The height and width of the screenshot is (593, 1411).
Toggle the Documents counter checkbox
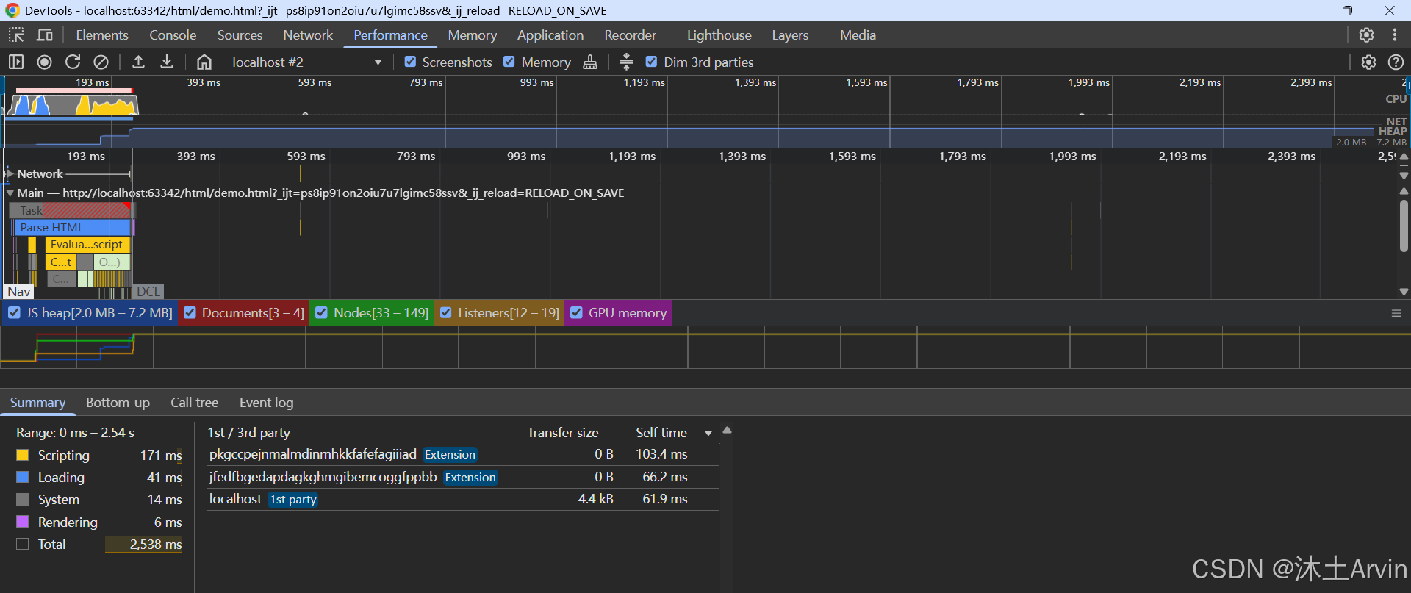[x=190, y=313]
